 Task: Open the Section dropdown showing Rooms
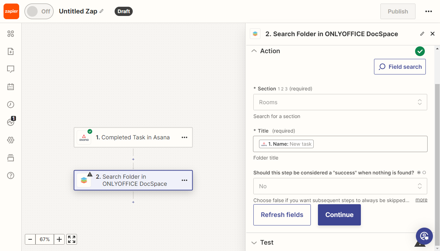[x=340, y=102]
